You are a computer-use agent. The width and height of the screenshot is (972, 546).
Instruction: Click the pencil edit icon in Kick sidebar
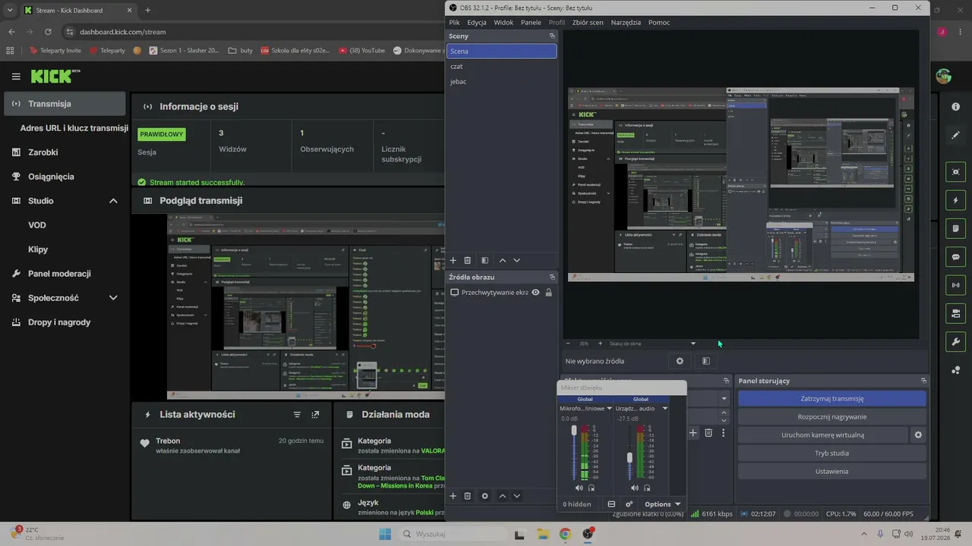[x=956, y=135]
